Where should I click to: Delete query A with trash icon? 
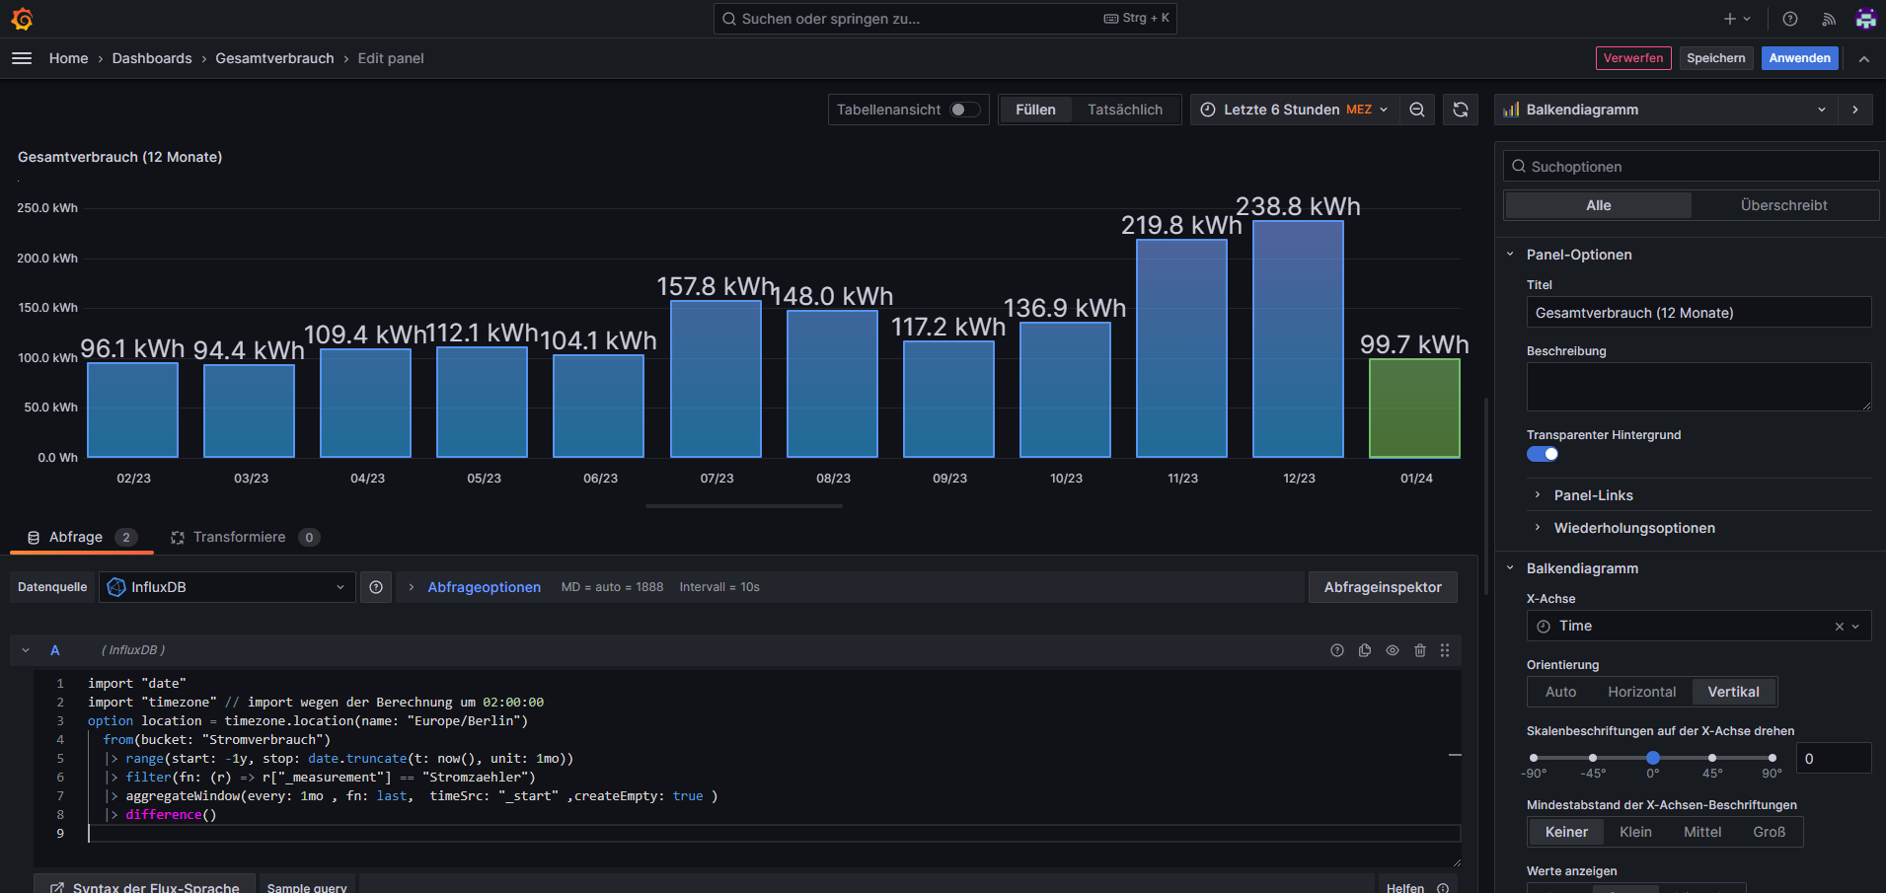(1420, 650)
